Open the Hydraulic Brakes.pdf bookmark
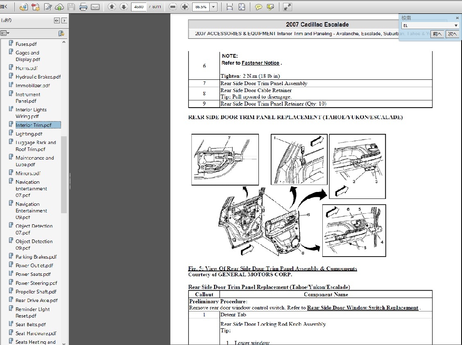462x345 pixels. (x=38, y=77)
